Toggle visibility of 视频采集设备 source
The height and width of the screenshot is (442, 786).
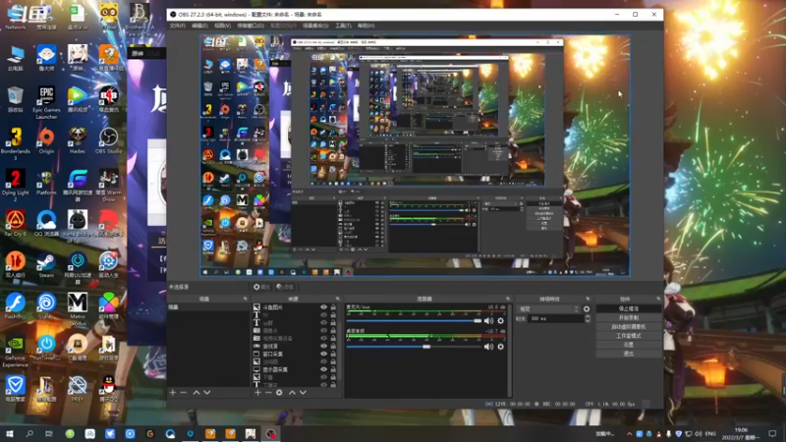click(x=323, y=338)
